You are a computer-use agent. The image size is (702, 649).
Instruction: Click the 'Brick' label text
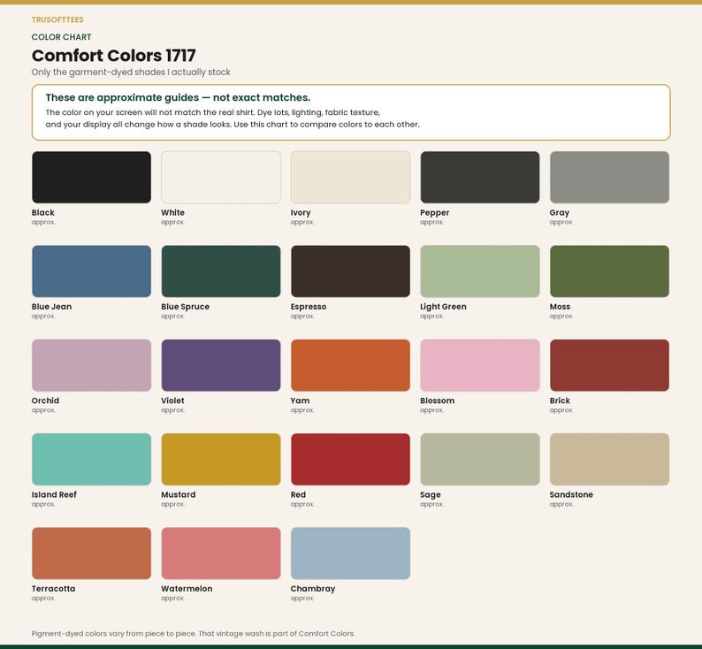point(560,401)
